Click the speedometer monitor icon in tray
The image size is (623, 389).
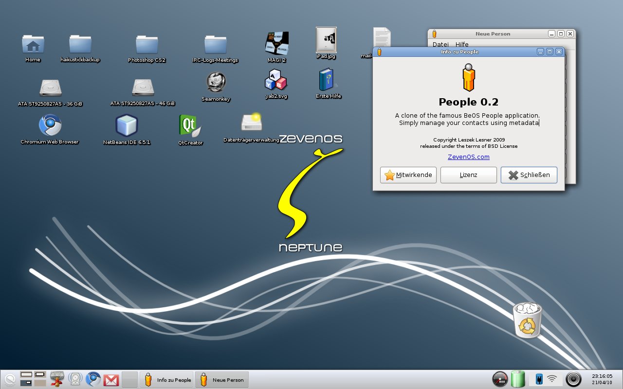[500, 379]
